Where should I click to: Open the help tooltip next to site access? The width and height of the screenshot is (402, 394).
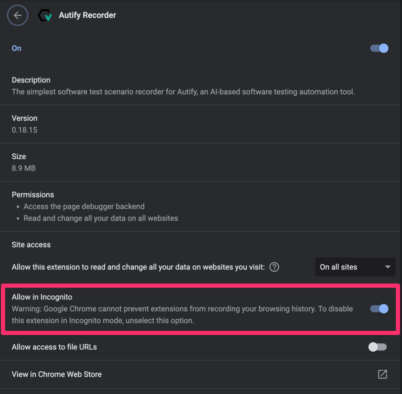coord(274,267)
